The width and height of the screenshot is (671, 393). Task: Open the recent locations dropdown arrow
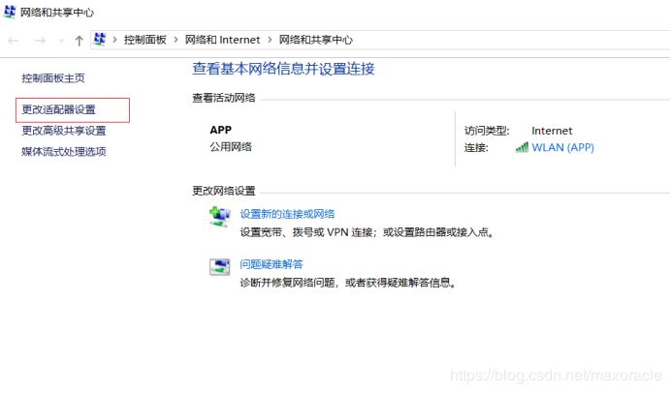(x=61, y=41)
